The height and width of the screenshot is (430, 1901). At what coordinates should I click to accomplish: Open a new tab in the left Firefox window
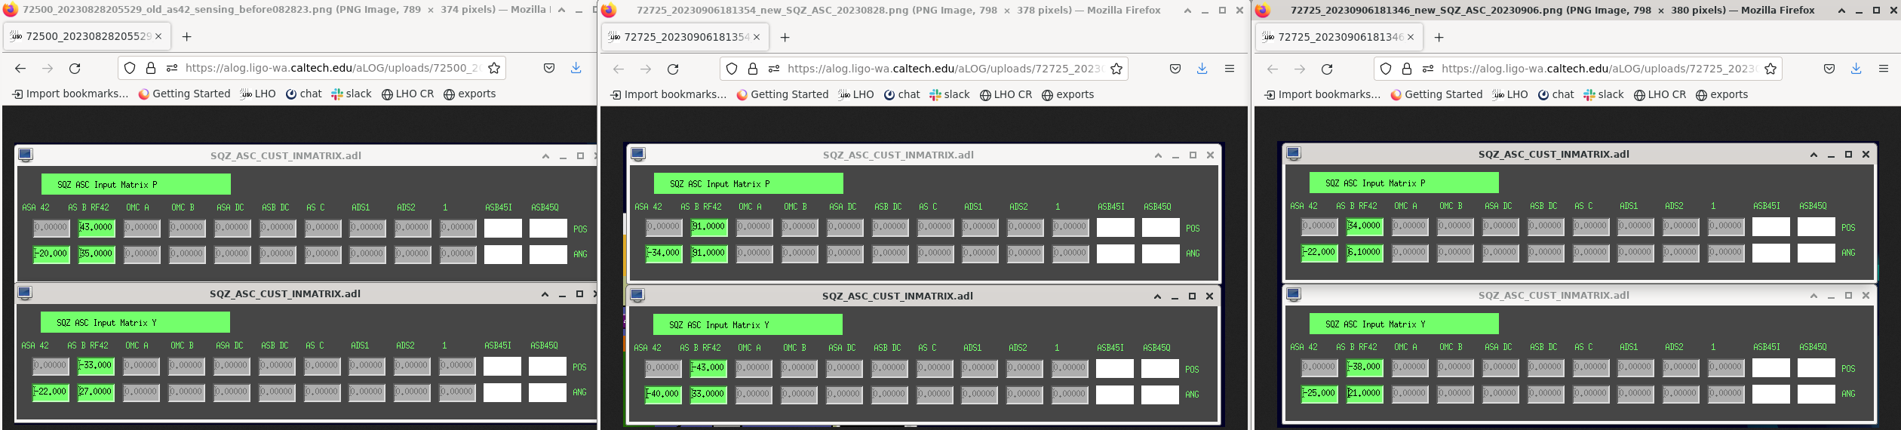click(x=186, y=36)
